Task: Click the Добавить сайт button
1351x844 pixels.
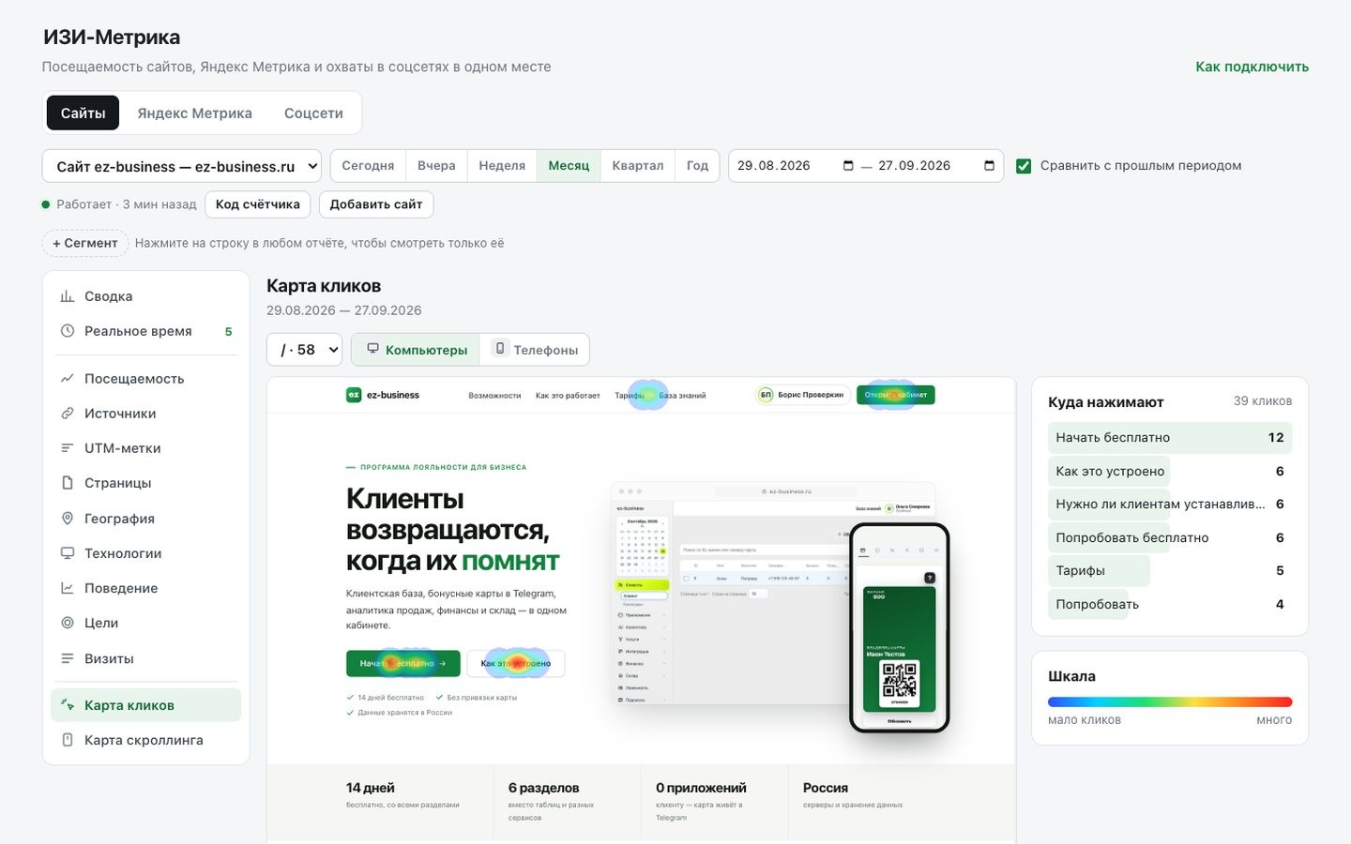Action: 376,204
